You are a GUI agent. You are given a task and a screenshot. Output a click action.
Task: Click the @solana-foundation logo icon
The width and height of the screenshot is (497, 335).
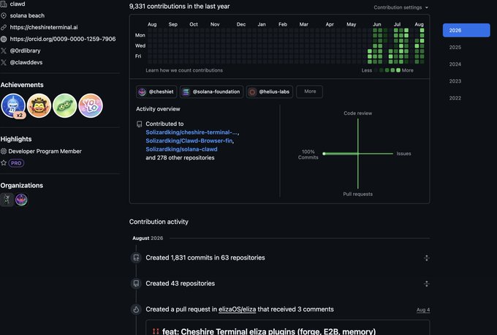pos(186,91)
